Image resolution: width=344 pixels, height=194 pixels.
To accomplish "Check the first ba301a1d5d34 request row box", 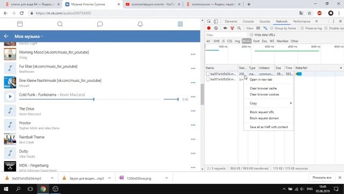I will pos(208,74).
